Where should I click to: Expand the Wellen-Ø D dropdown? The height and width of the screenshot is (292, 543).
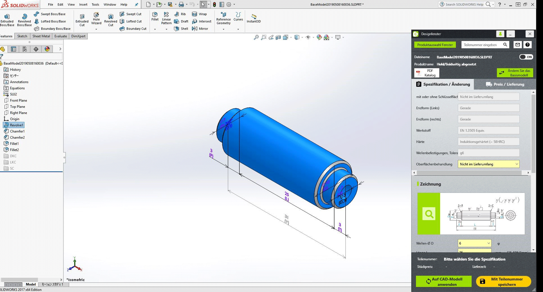(x=474, y=243)
